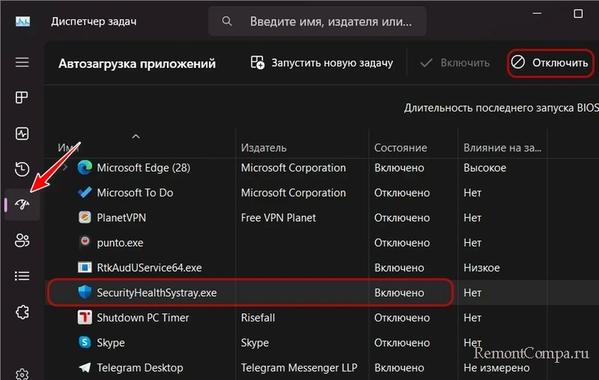
Task: Click the Автозагрузка приложений heading
Action: (137, 63)
